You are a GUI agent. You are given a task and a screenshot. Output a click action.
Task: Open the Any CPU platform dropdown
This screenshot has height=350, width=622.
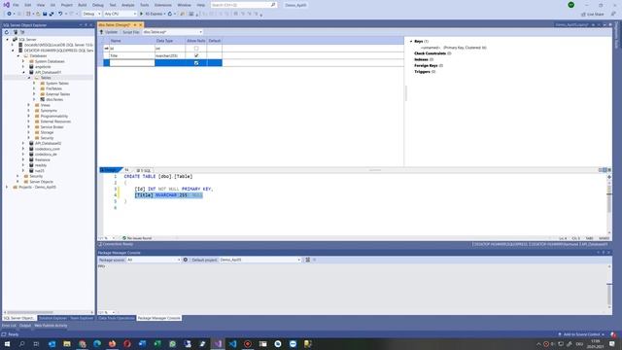[120, 14]
